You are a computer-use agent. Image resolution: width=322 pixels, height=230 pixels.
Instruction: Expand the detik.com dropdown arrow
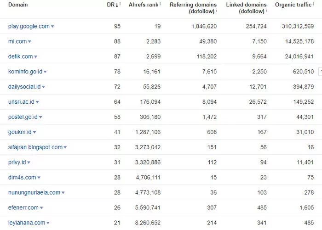35,57
